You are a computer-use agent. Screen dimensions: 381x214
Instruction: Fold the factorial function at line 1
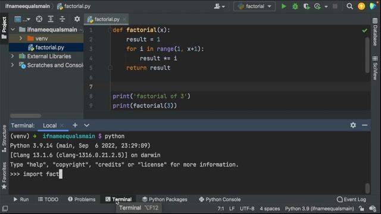click(x=110, y=30)
